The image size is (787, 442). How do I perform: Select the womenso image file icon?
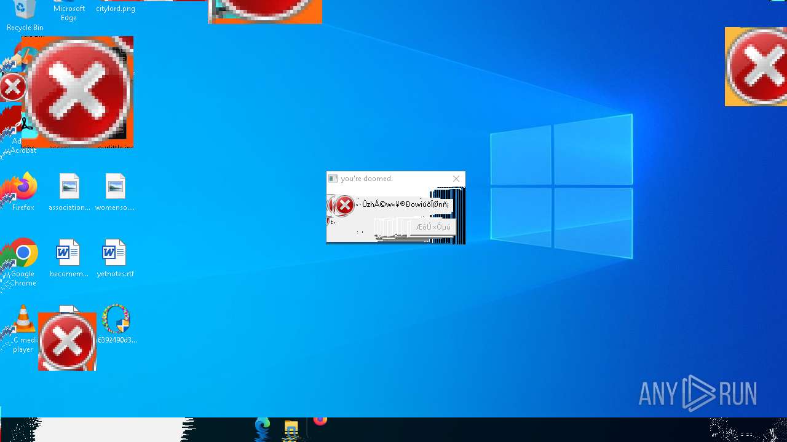[115, 193]
